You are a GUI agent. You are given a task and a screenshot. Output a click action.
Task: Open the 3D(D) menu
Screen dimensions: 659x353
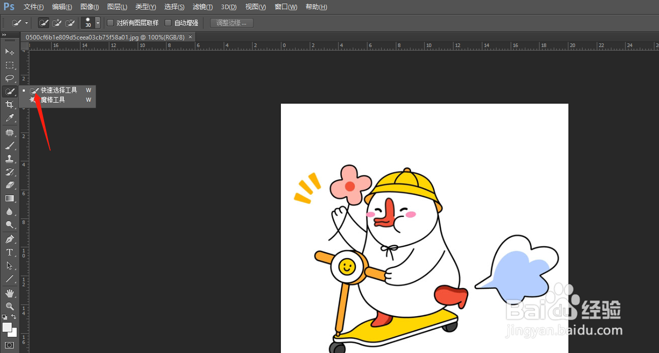click(x=229, y=7)
